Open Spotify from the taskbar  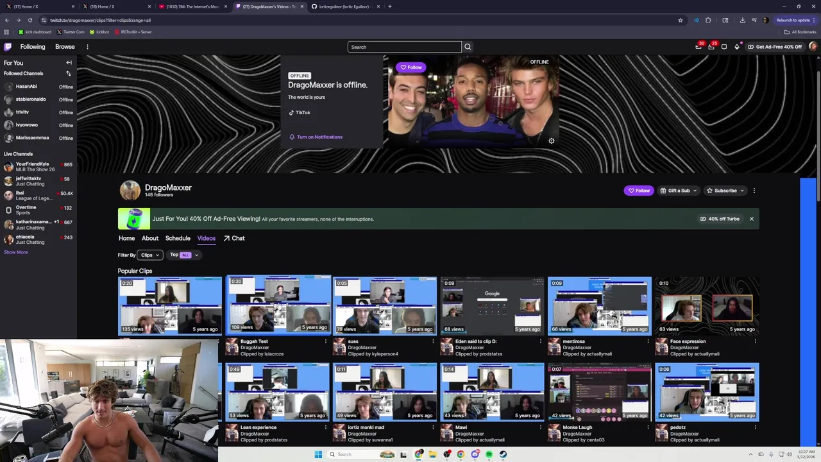point(489,454)
